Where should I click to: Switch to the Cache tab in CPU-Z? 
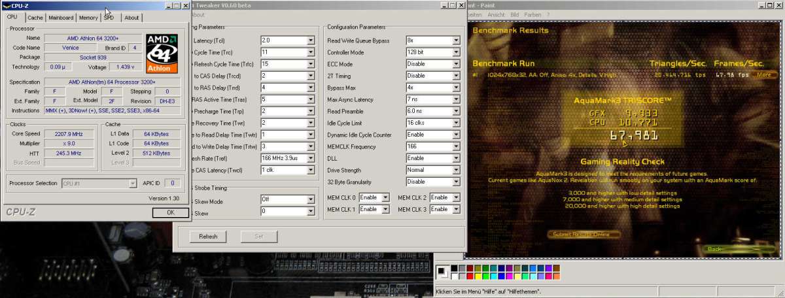point(35,18)
